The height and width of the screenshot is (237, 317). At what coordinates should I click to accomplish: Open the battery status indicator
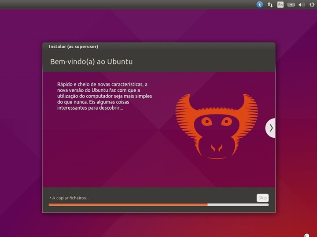[291, 5]
